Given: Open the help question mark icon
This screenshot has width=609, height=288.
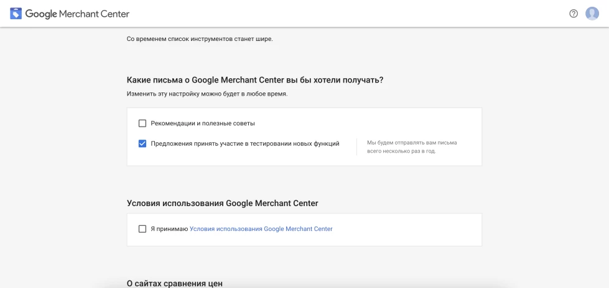Looking at the screenshot, I should [x=574, y=14].
